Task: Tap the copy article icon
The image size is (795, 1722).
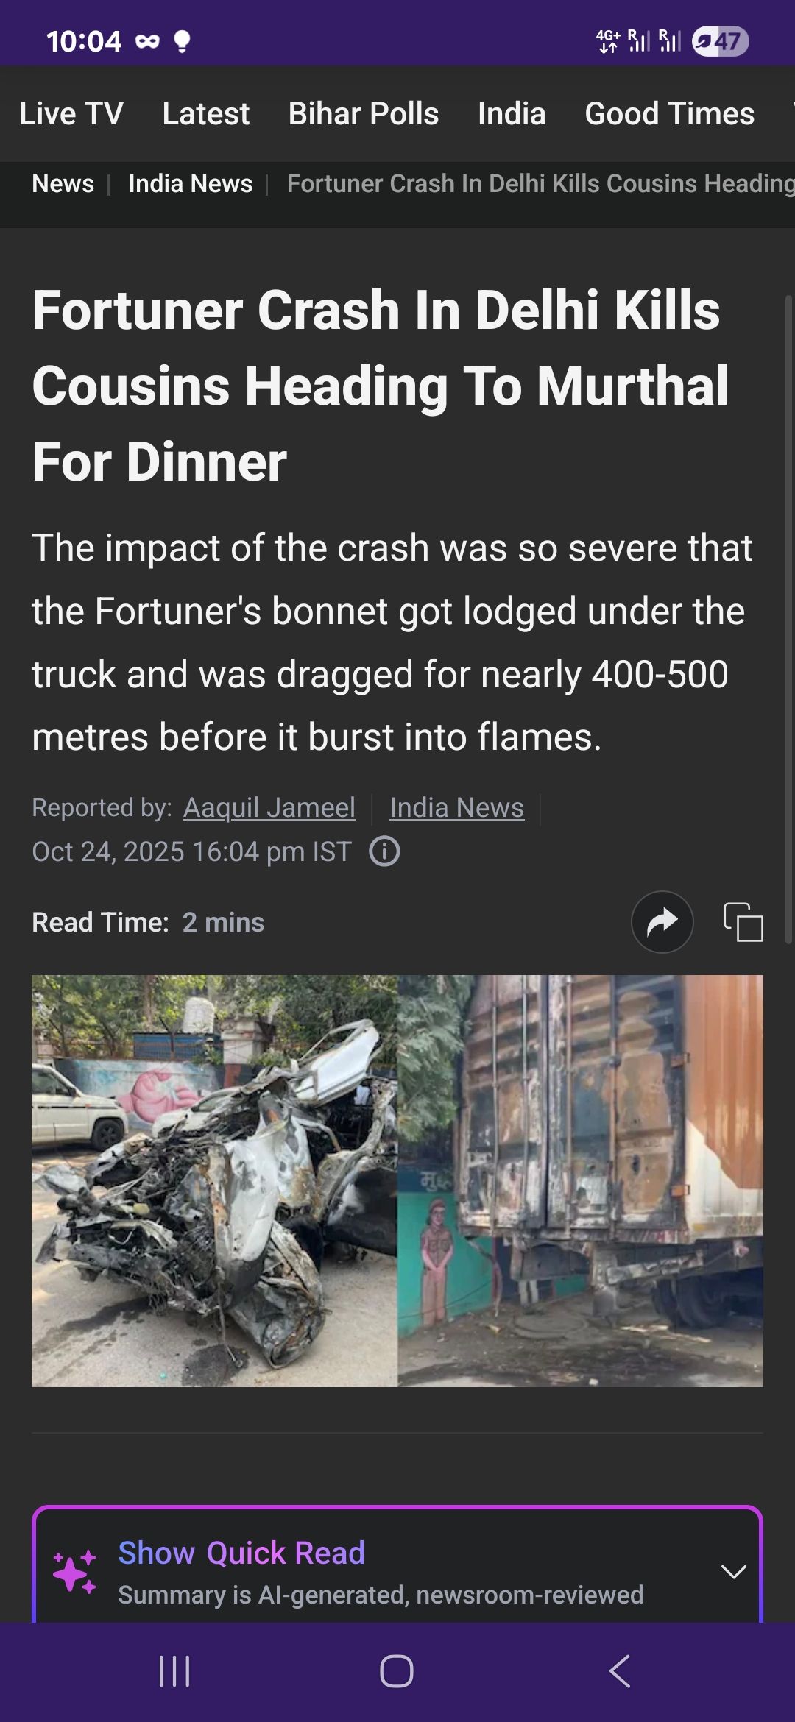Action: pyautogui.click(x=743, y=922)
